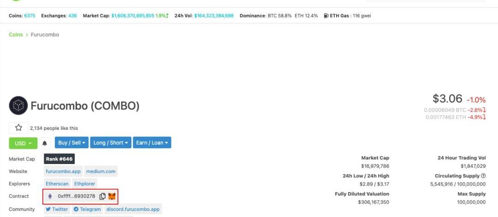Expand the Long / Short dropdown
The height and width of the screenshot is (217, 498).
click(x=111, y=143)
